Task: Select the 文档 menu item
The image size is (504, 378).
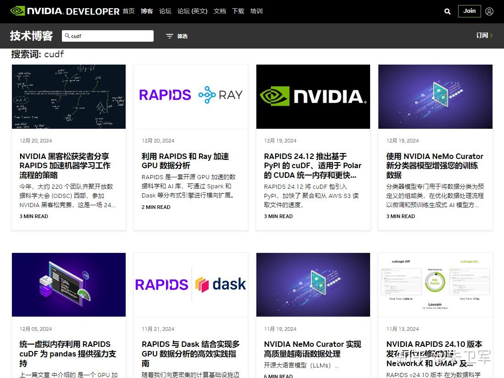Action: click(220, 11)
